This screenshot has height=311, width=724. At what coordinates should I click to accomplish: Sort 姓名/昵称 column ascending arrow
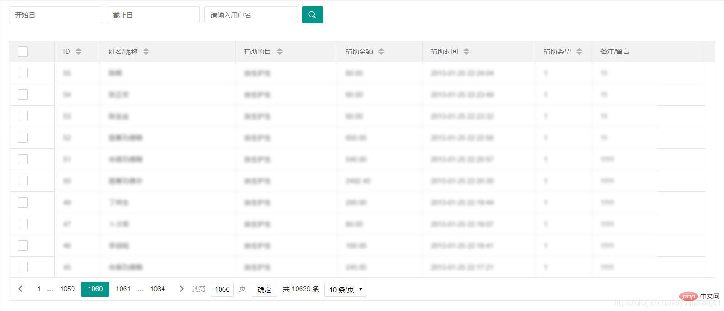point(146,49)
